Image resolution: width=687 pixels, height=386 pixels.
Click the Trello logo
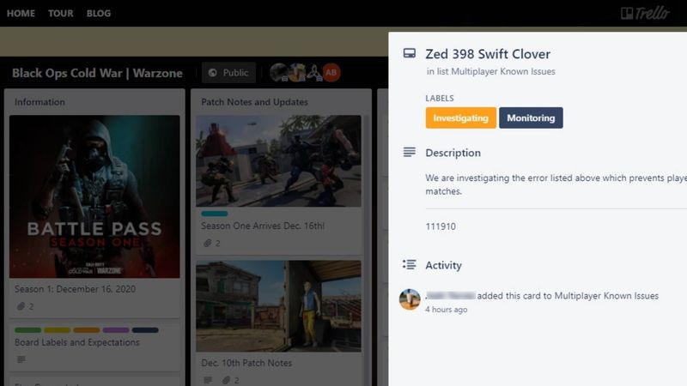click(645, 13)
